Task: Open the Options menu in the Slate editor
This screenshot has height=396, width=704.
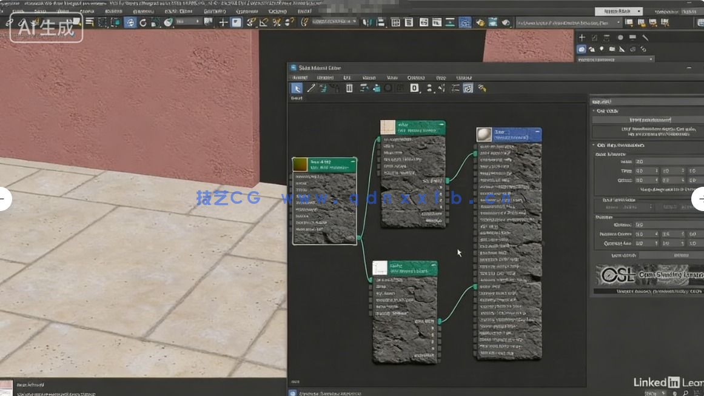Action: coord(417,78)
